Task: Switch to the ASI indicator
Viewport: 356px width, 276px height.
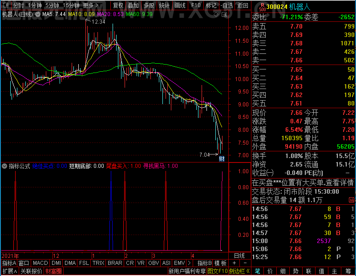Action: click(x=166, y=263)
